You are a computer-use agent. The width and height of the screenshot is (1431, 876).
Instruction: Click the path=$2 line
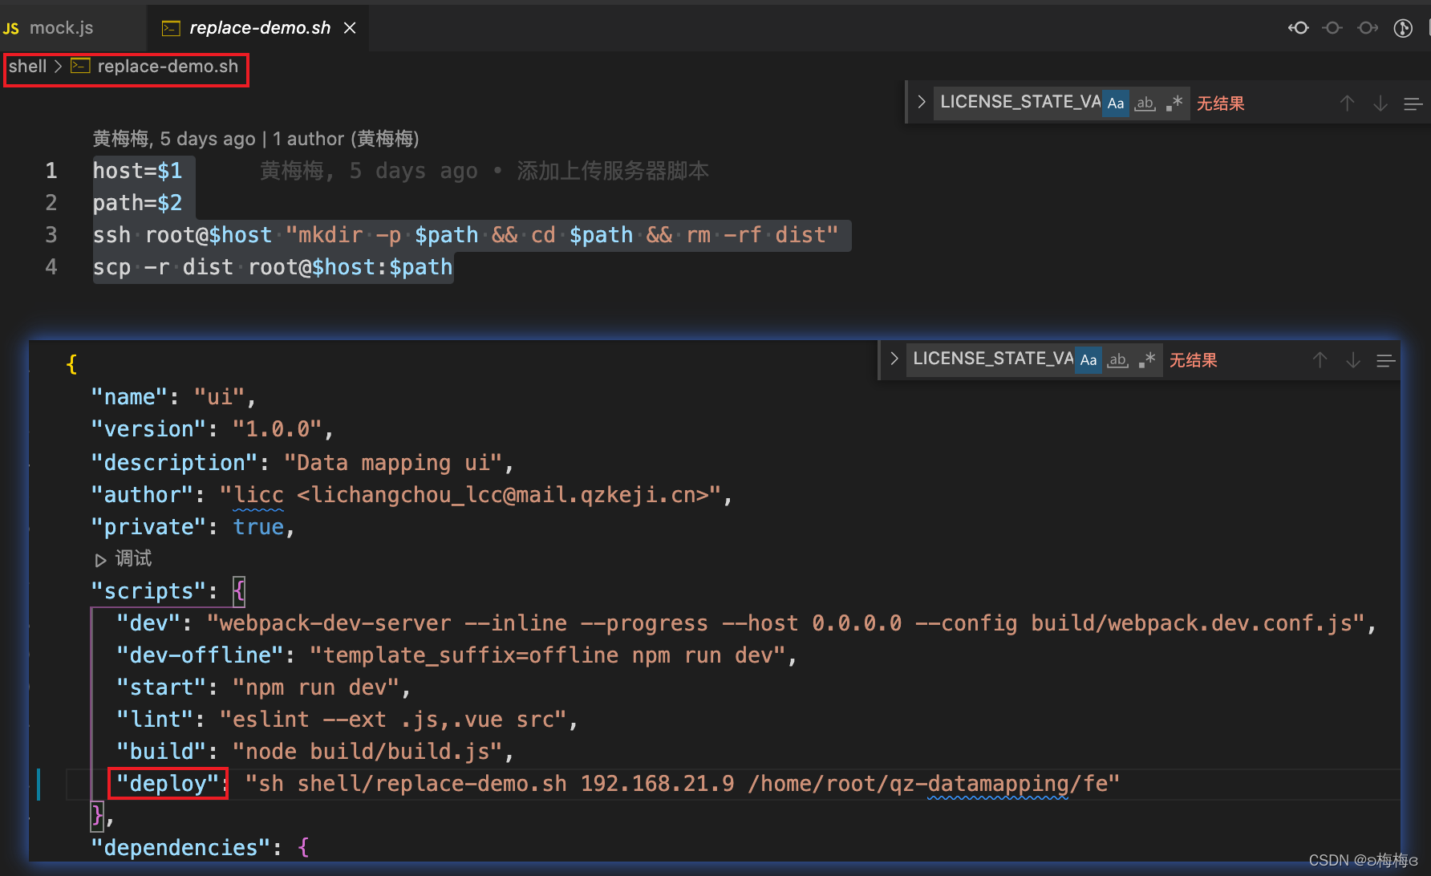tap(138, 203)
